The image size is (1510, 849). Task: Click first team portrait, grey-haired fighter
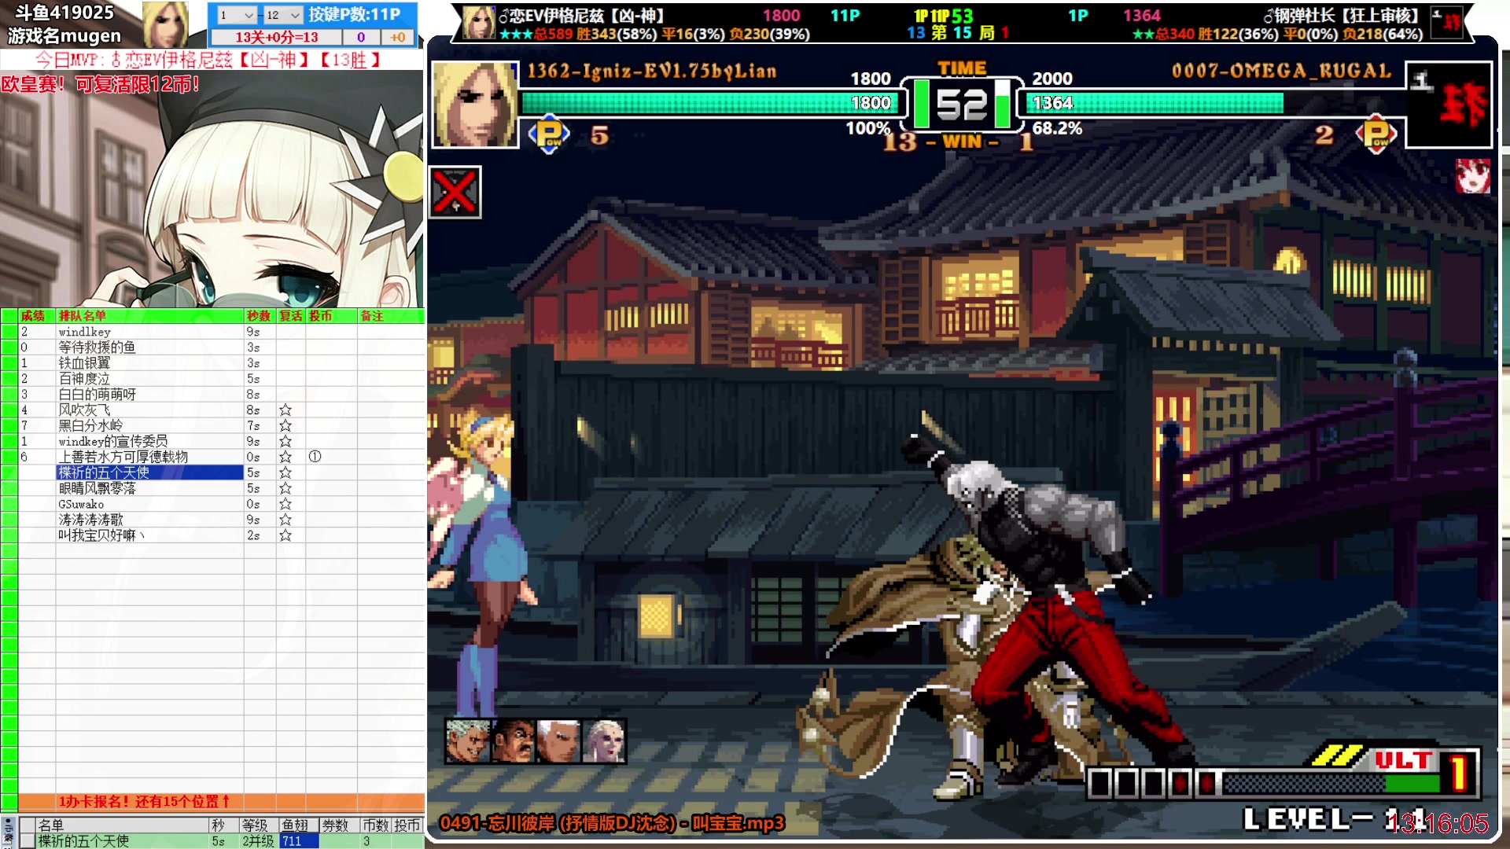tap(468, 741)
